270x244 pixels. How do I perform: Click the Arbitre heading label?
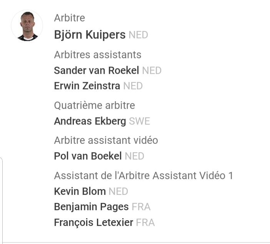(x=70, y=18)
